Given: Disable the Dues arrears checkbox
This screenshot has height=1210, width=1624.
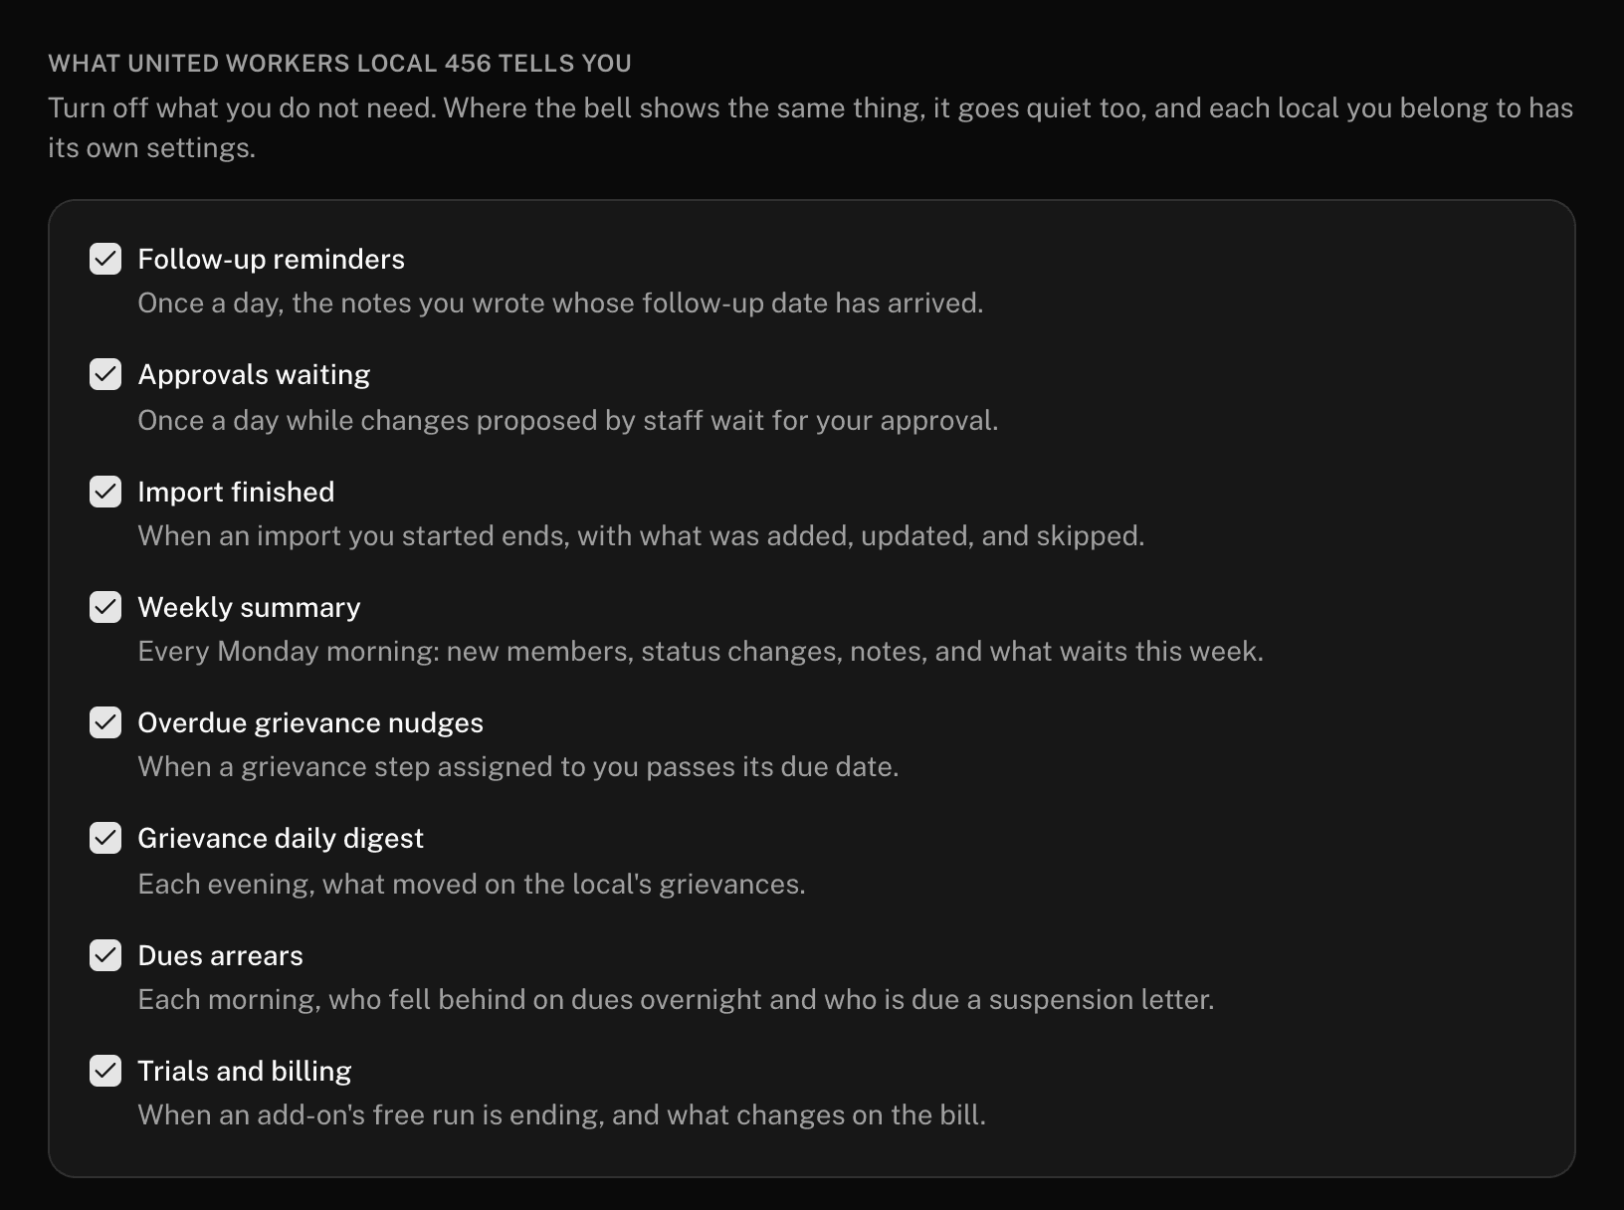Looking at the screenshot, I should pos(105,955).
